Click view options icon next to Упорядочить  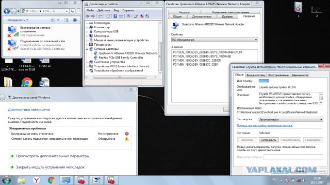53,20
